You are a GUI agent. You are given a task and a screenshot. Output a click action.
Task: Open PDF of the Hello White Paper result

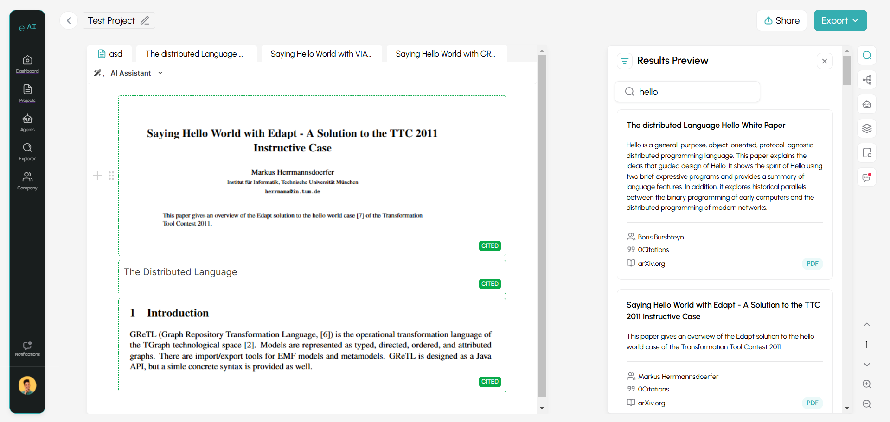point(812,264)
